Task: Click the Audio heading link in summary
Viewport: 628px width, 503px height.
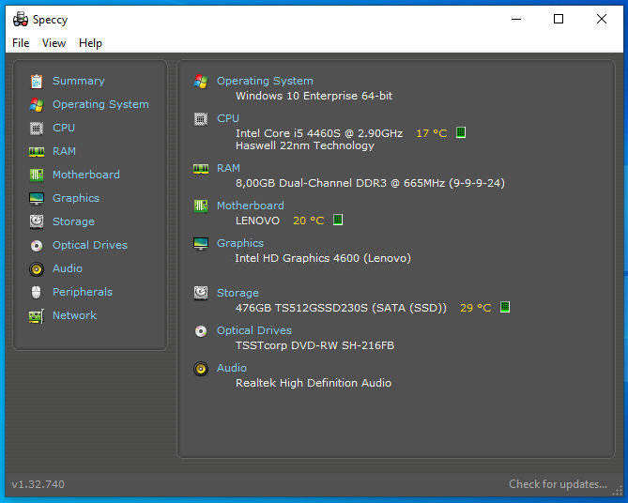Action: point(232,368)
